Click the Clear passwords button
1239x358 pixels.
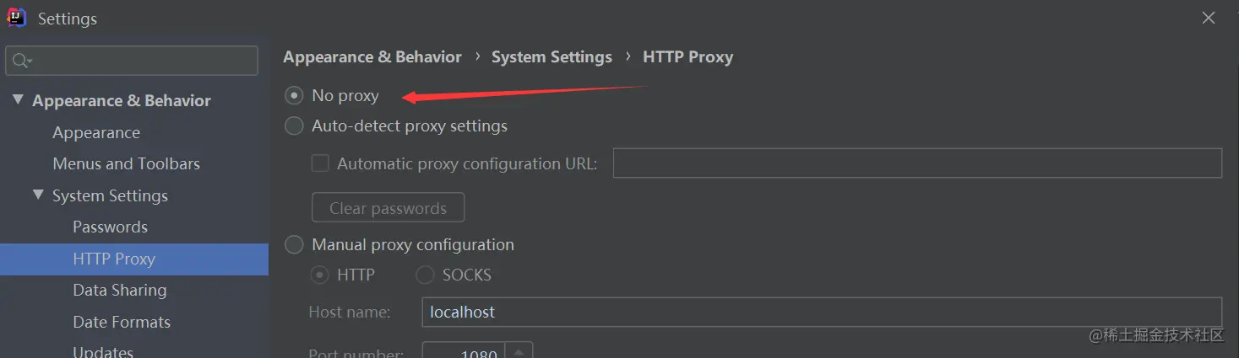pyautogui.click(x=388, y=208)
